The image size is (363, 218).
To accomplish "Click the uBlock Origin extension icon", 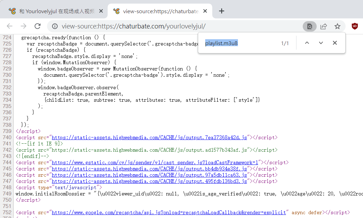I will 355,26.
